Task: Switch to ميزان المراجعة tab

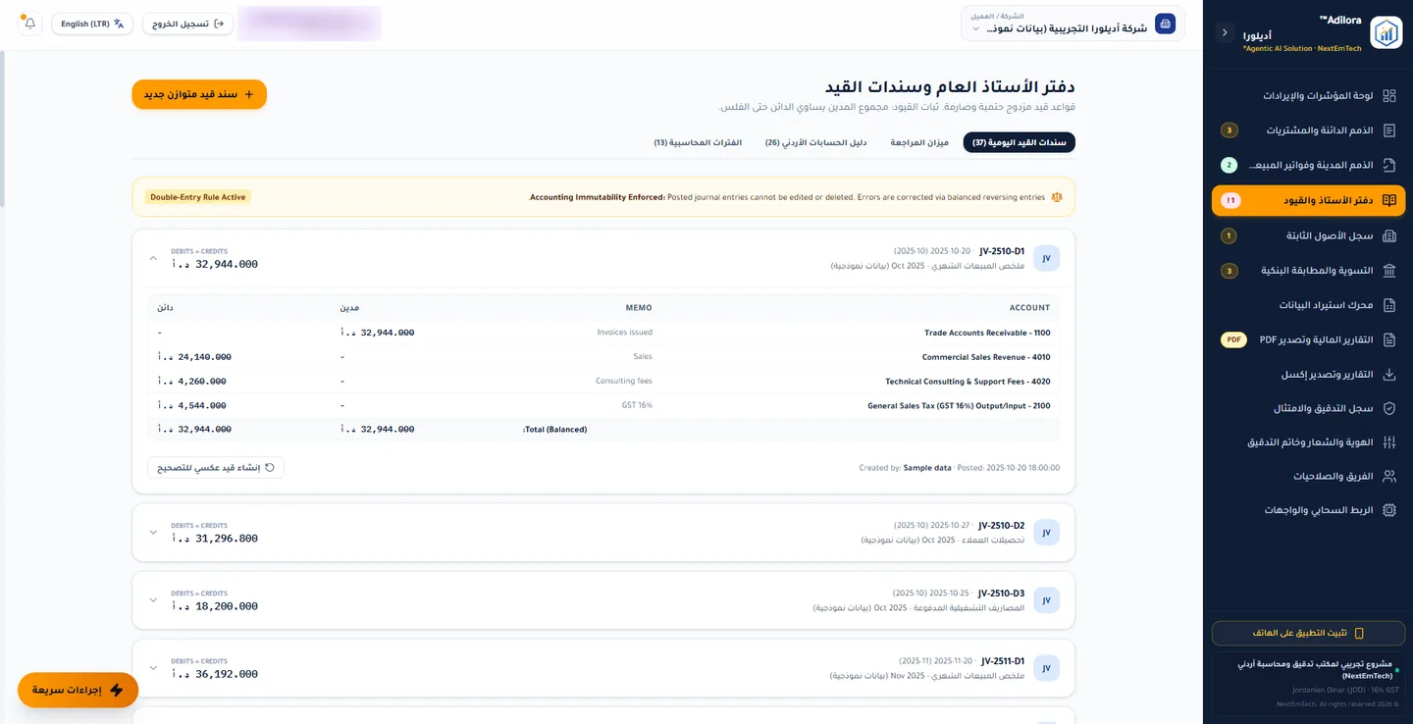Action: click(x=919, y=142)
